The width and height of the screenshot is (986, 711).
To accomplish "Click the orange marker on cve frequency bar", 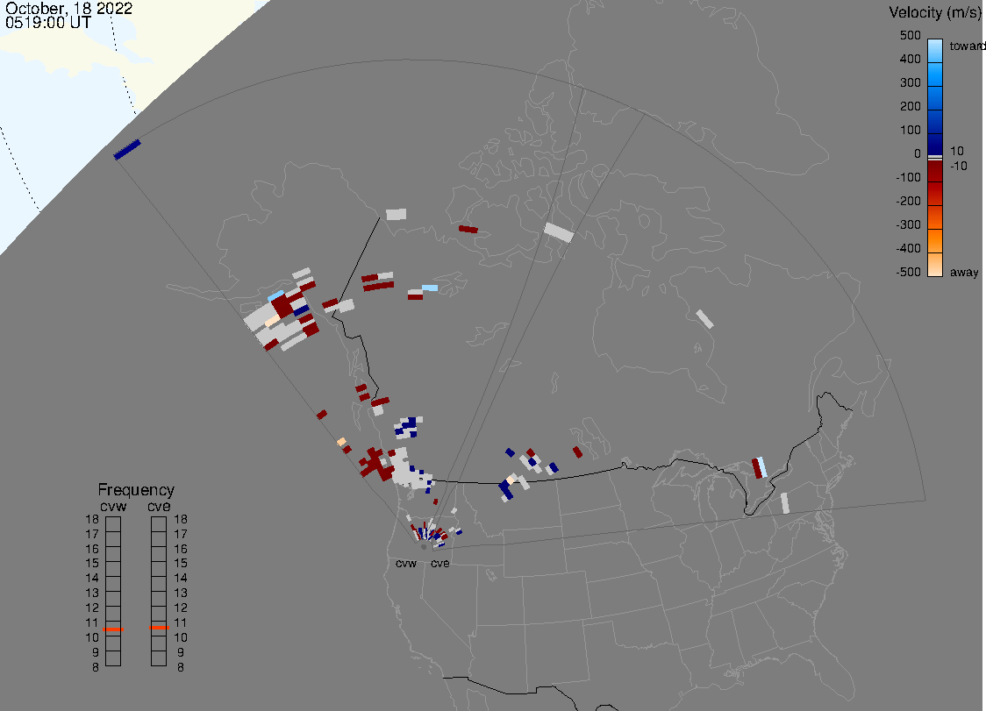I will pos(159,628).
